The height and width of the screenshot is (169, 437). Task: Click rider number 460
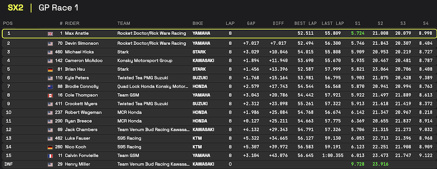[x=59, y=52]
